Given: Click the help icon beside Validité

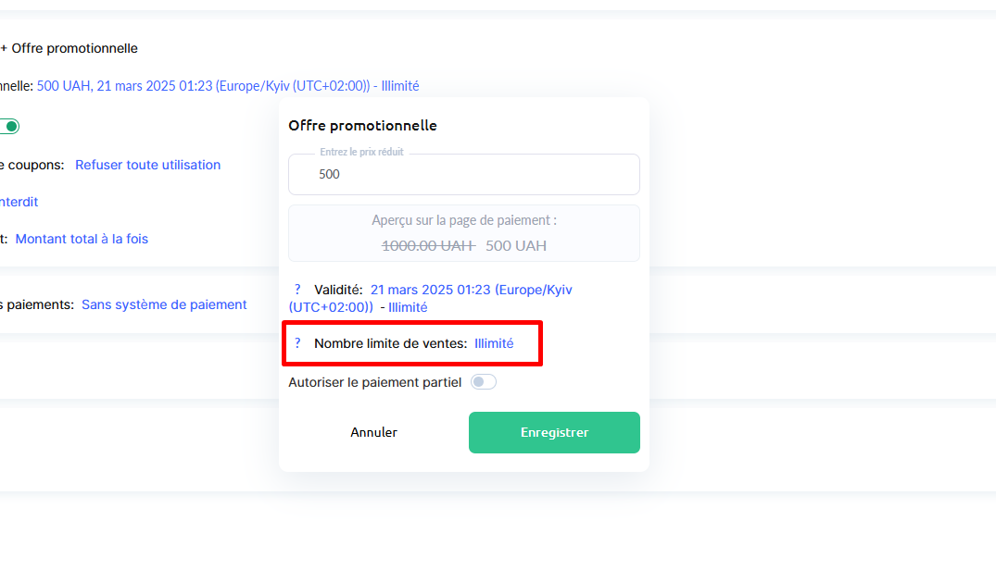Looking at the screenshot, I should [x=297, y=290].
